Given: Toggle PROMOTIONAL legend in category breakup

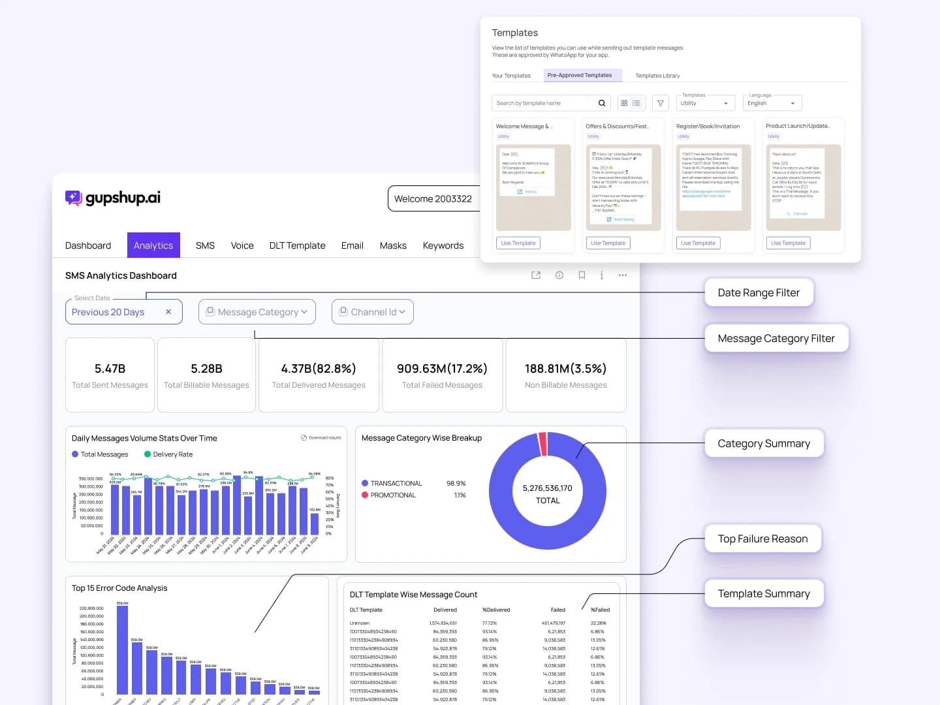Looking at the screenshot, I should pos(389,495).
